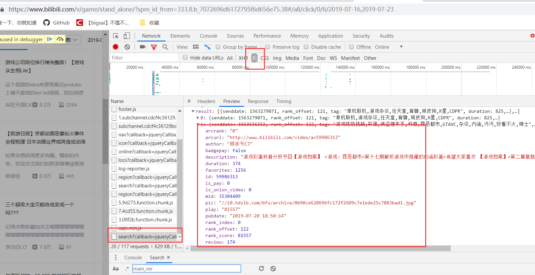Viewport: 535px width, 275px height.
Task: Refresh the search results
Action: pyautogui.click(x=261, y=268)
